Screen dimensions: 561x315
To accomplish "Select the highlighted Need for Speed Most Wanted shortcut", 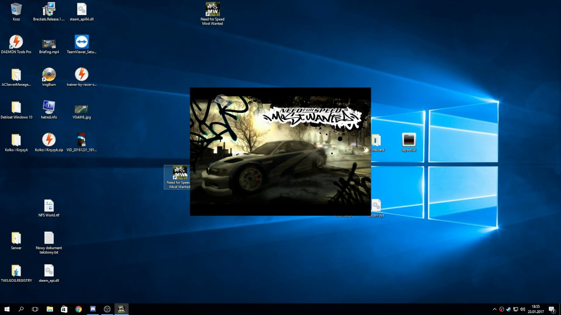I will [x=177, y=177].
